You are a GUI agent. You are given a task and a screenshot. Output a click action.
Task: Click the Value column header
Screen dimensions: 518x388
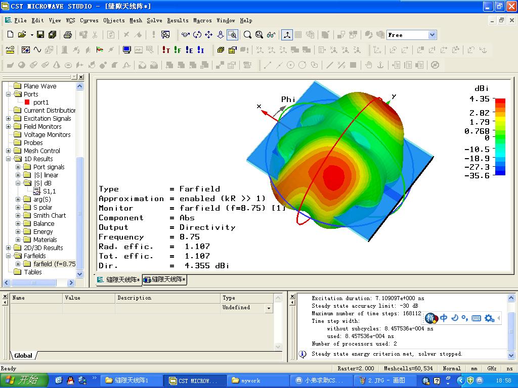(x=89, y=298)
